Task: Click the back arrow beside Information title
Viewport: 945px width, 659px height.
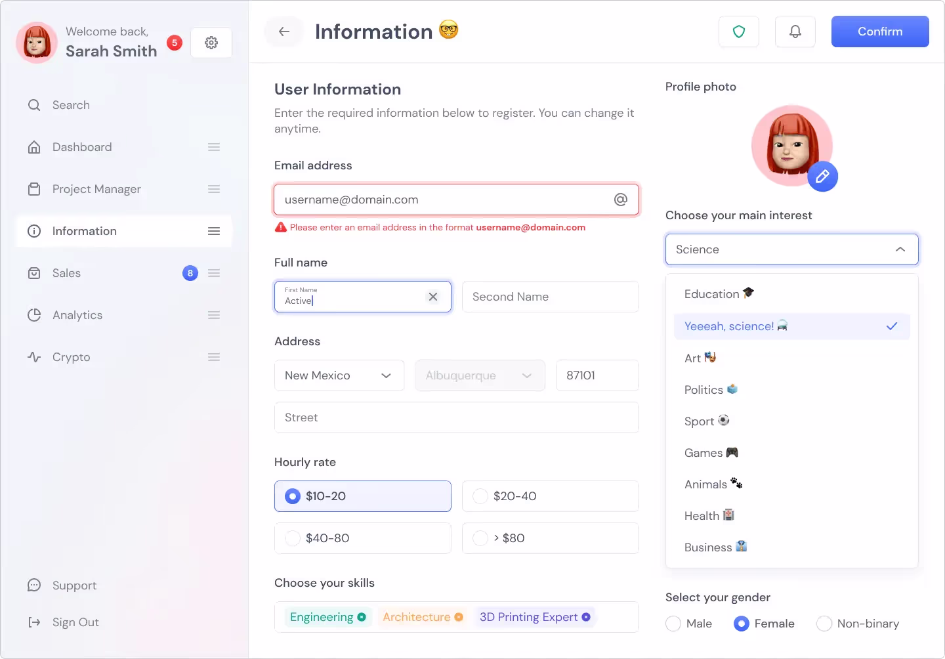Action: tap(283, 32)
